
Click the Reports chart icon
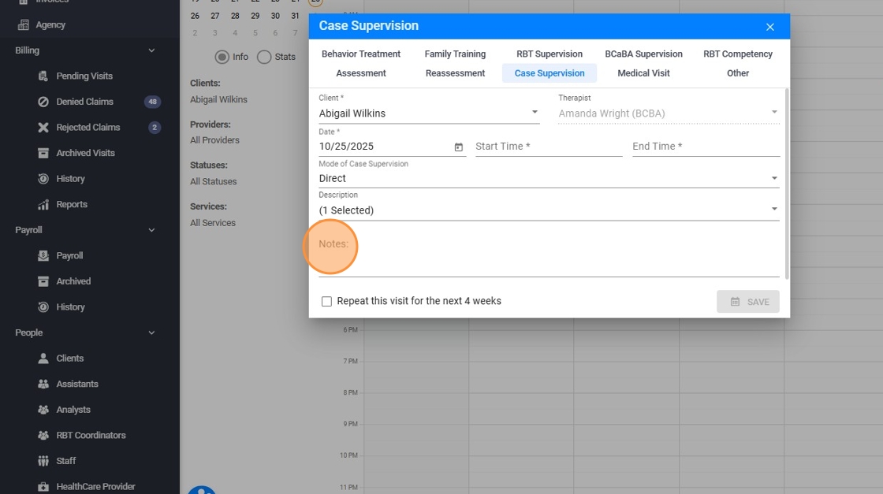pyautogui.click(x=43, y=205)
